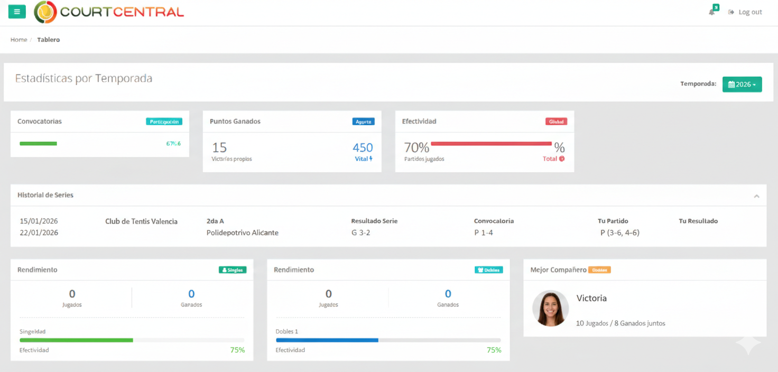Click the blue Apunta badge on Puntos Ganados
This screenshot has width=778, height=372.
coord(363,121)
